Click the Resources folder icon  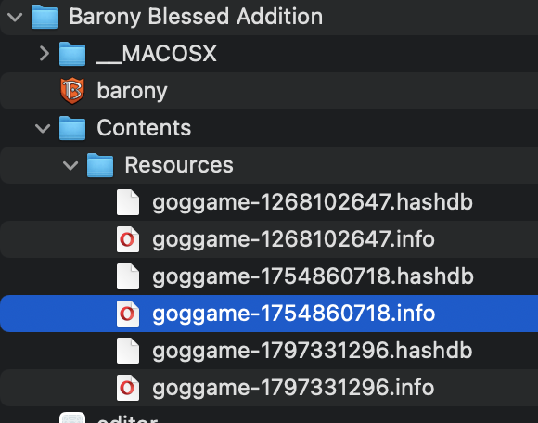(100, 165)
